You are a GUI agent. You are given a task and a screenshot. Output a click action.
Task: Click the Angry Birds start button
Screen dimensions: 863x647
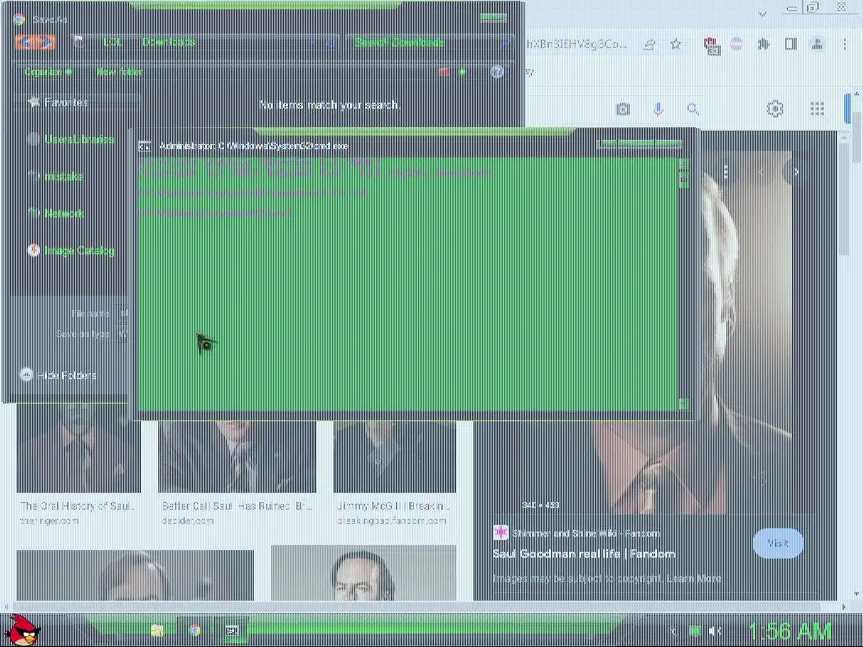tap(23, 630)
